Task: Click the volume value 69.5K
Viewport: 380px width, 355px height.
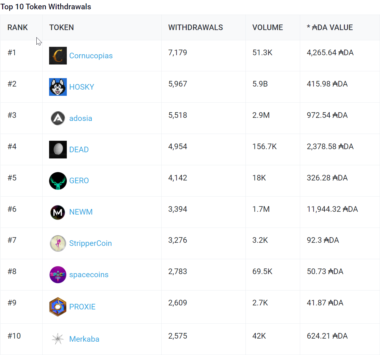Action: [x=263, y=272]
